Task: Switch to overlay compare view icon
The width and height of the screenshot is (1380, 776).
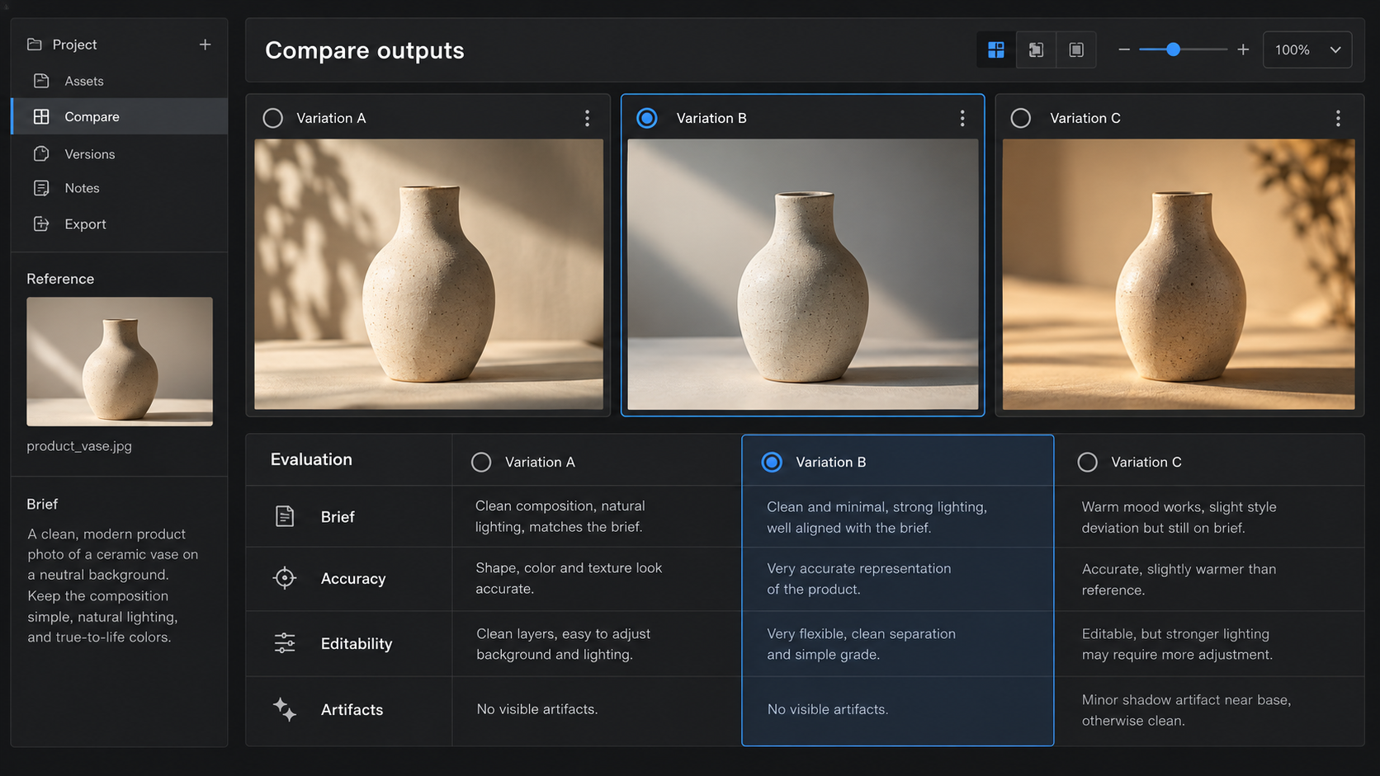Action: tap(1036, 50)
